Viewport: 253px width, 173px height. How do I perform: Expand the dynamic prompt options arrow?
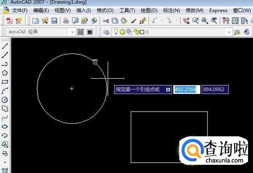(x=168, y=89)
